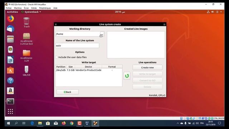
Task: Open the Machine menu in VirtualBox
Action: [18, 8]
